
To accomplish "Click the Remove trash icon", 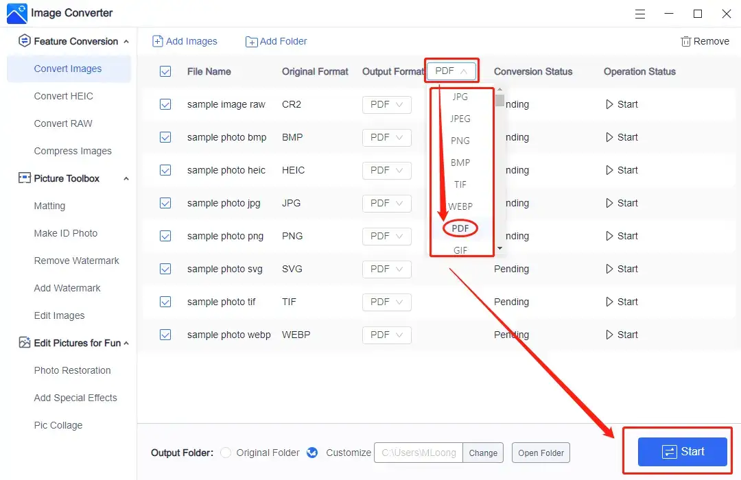I will (685, 41).
